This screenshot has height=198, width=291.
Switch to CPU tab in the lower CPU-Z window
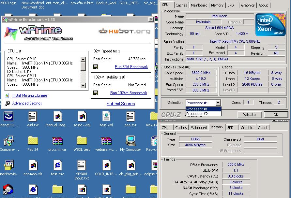[165, 128]
